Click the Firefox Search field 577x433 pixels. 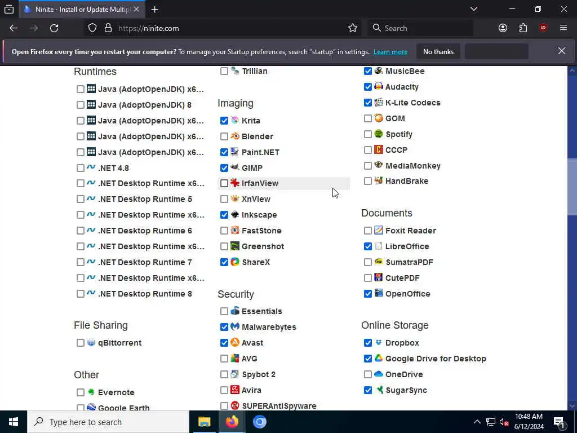[x=420, y=28]
